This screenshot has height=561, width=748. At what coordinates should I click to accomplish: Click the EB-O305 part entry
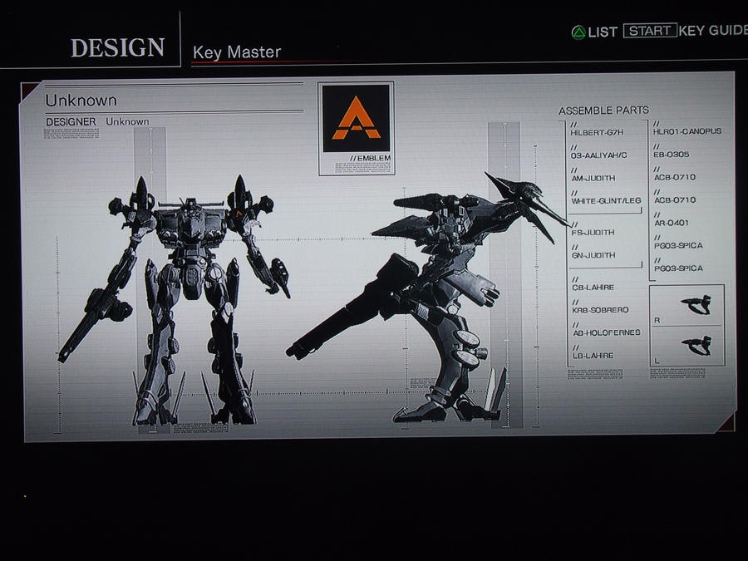click(672, 155)
